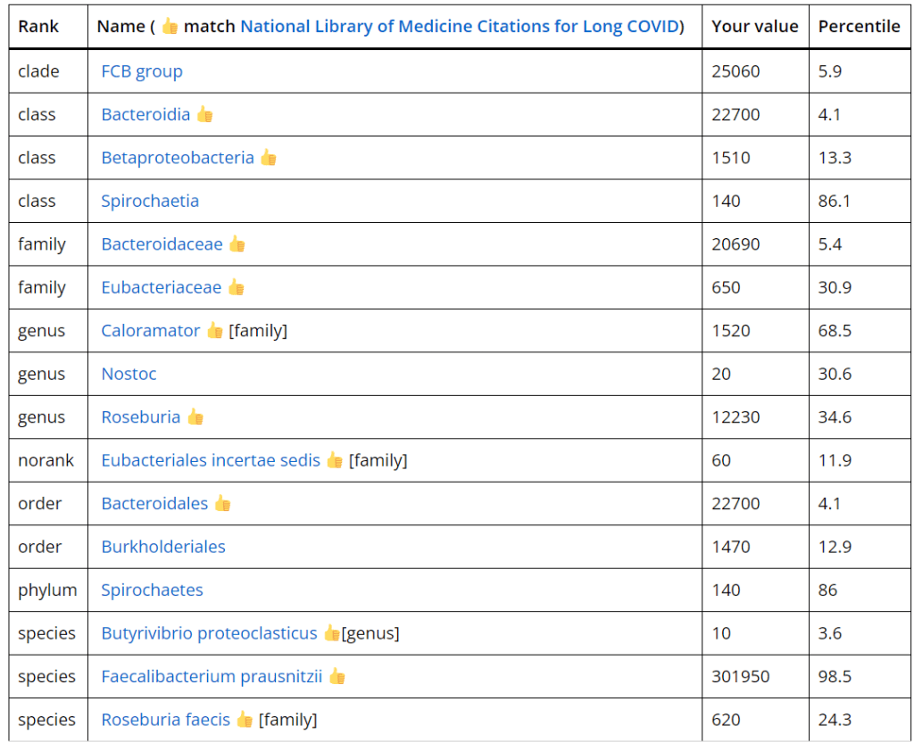This screenshot has width=914, height=751.
Task: Go to the Burkholderiales order link
Action: click(x=163, y=547)
